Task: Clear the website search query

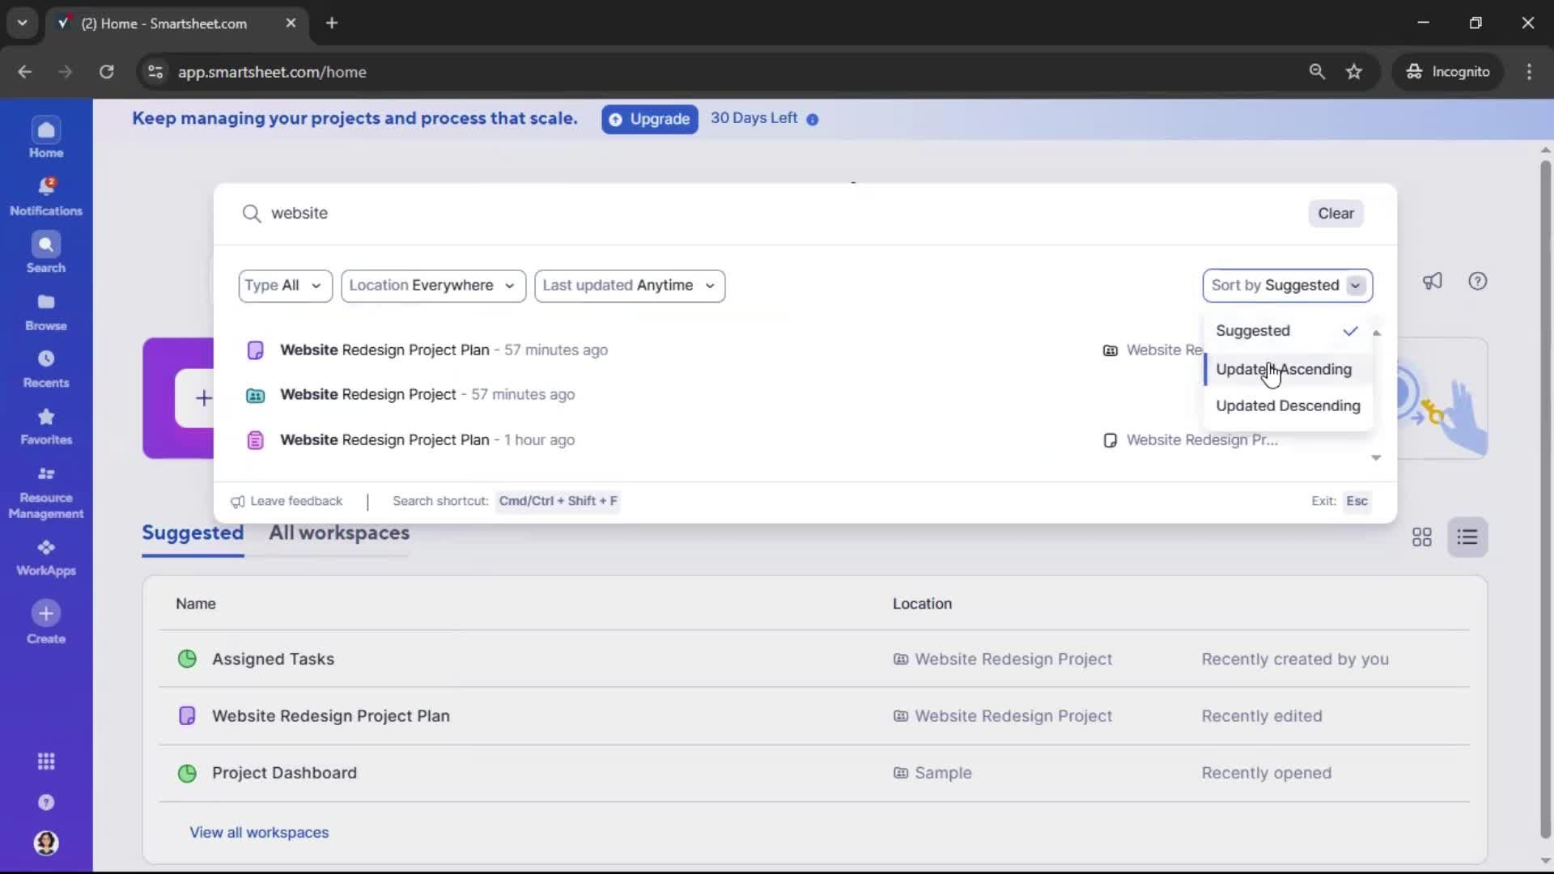Action: [x=1335, y=213]
